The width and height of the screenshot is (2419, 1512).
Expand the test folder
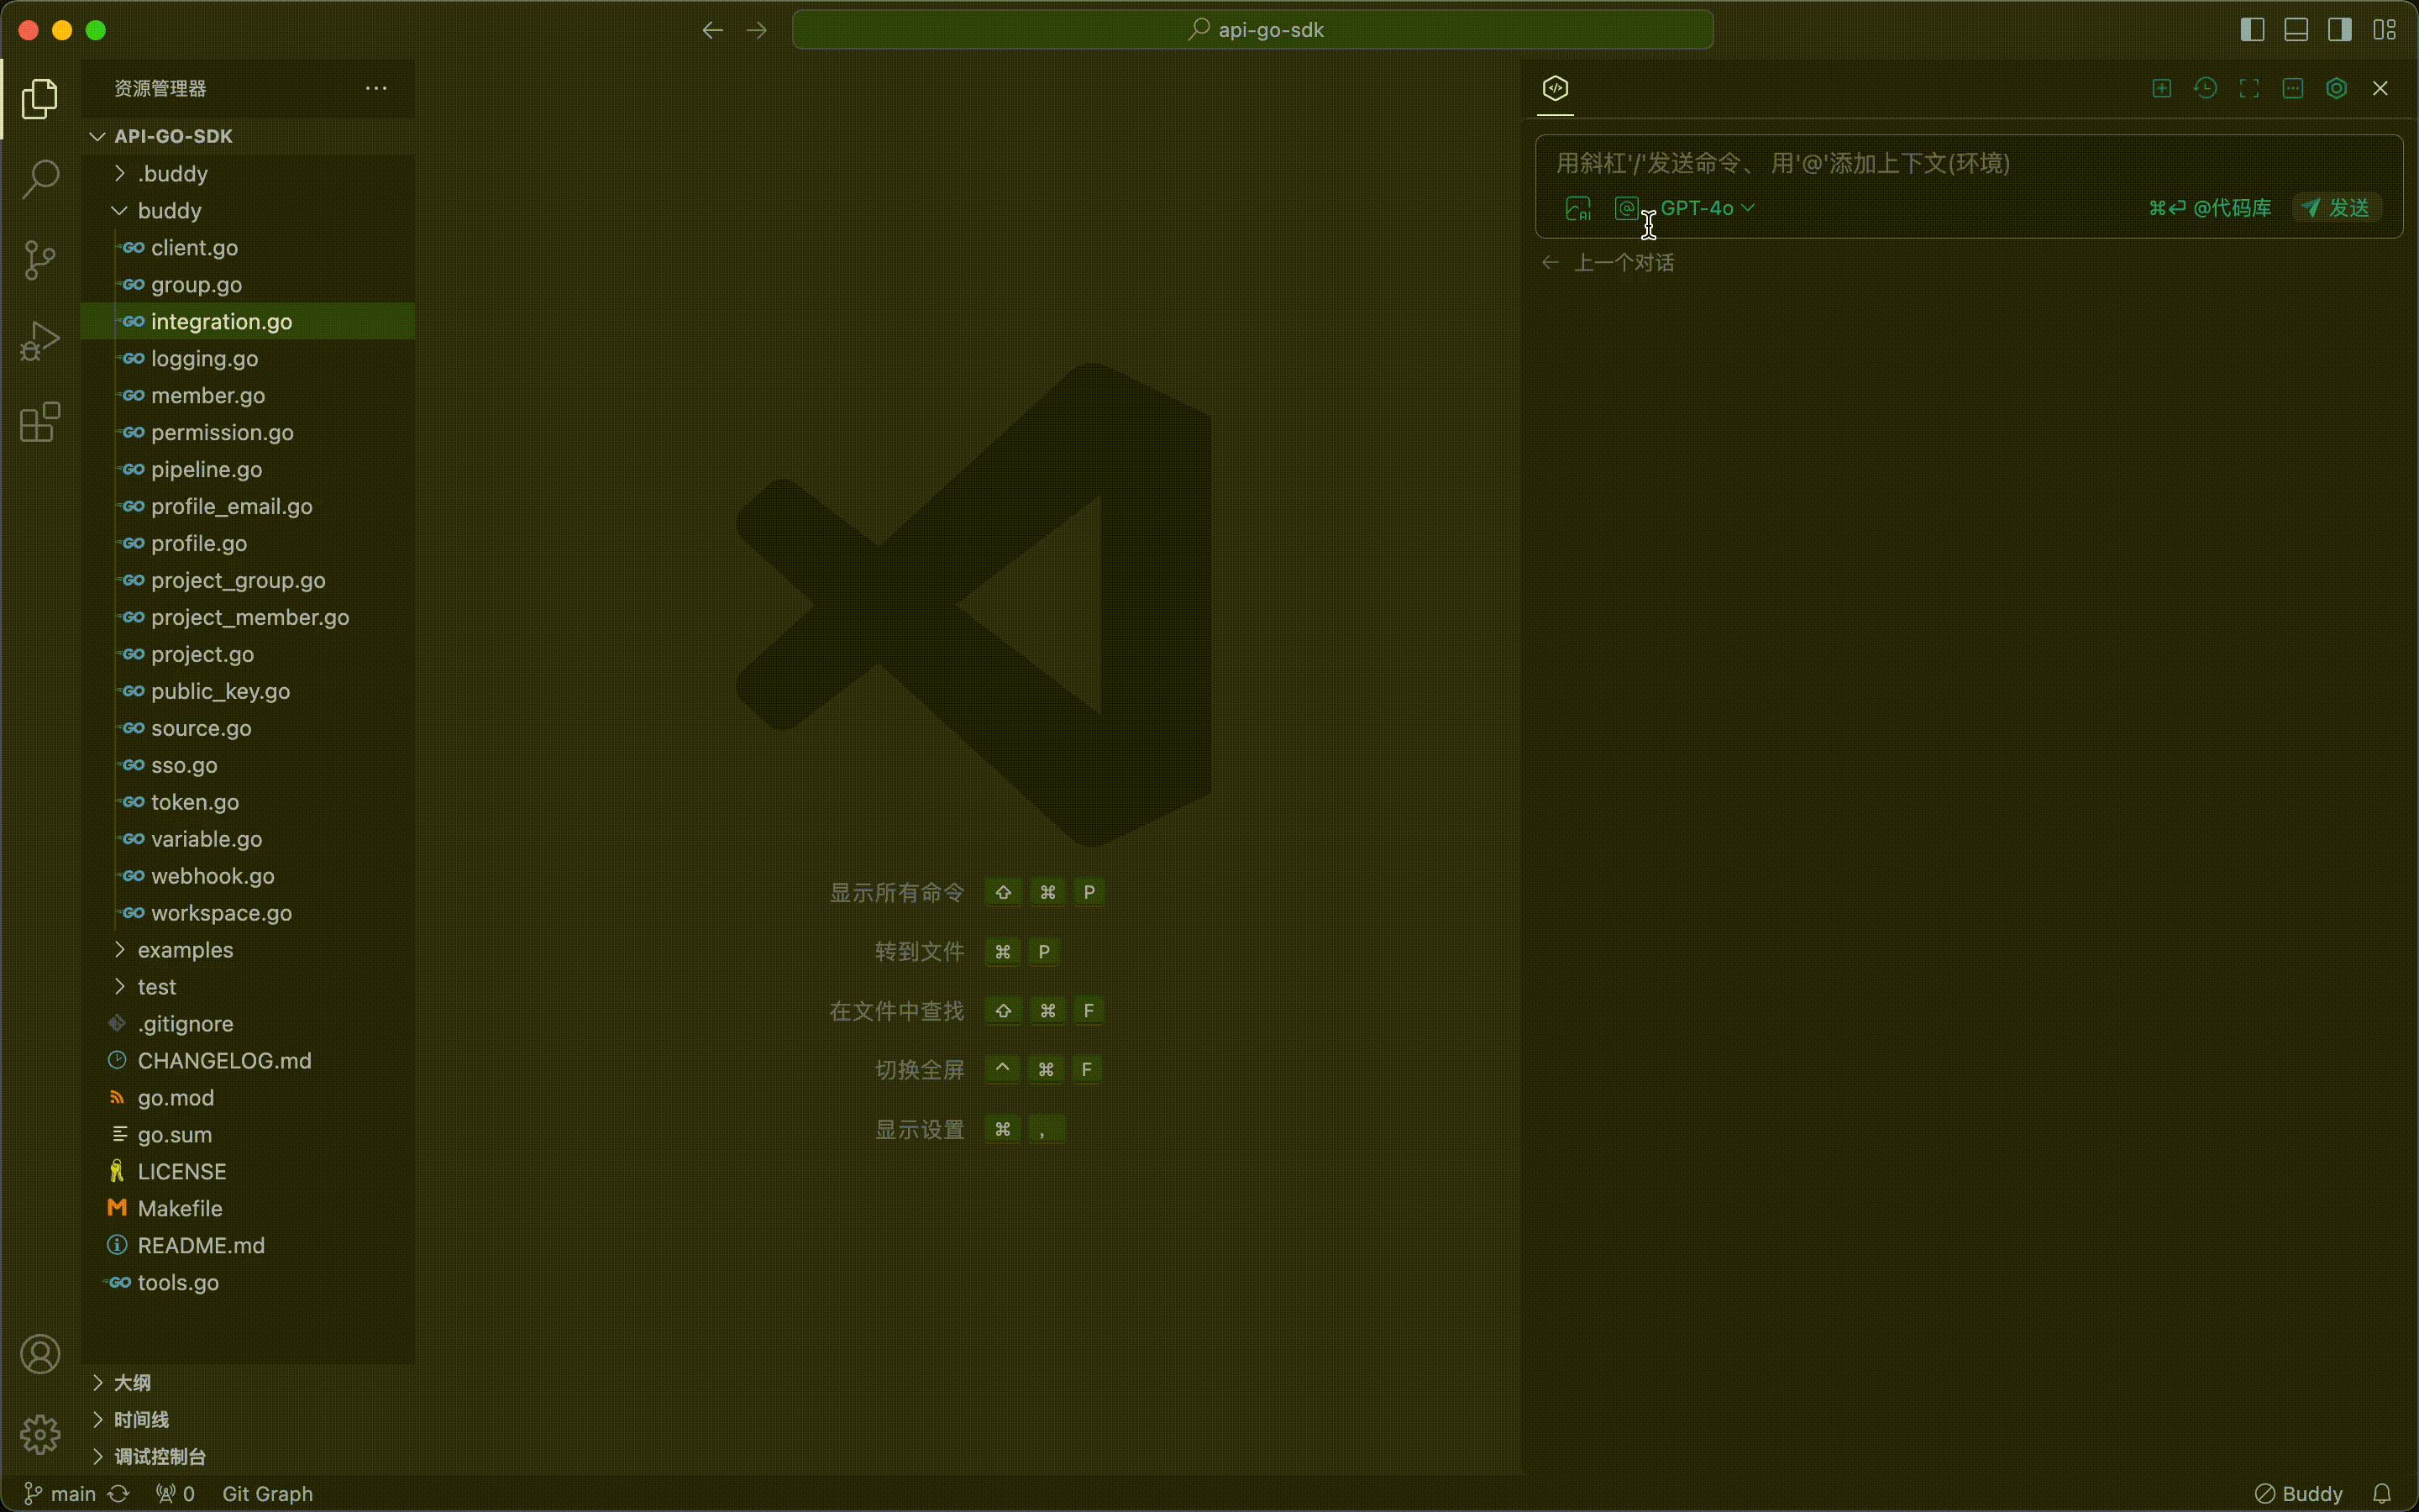[120, 986]
